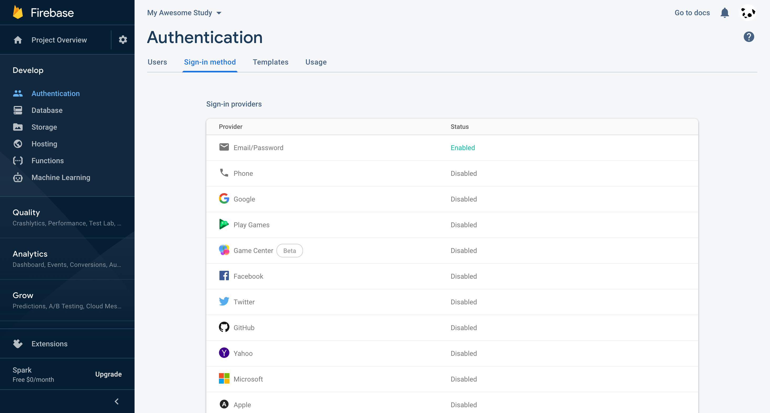Screen dimensions: 770x413
Task: Click the Storage image icon in sidebar
Action: click(x=18, y=127)
